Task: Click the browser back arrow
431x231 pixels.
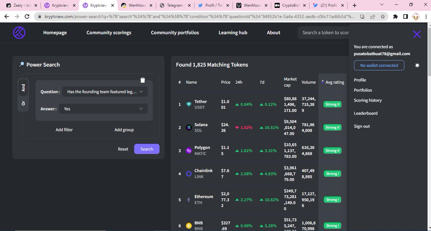Action: 7,16
